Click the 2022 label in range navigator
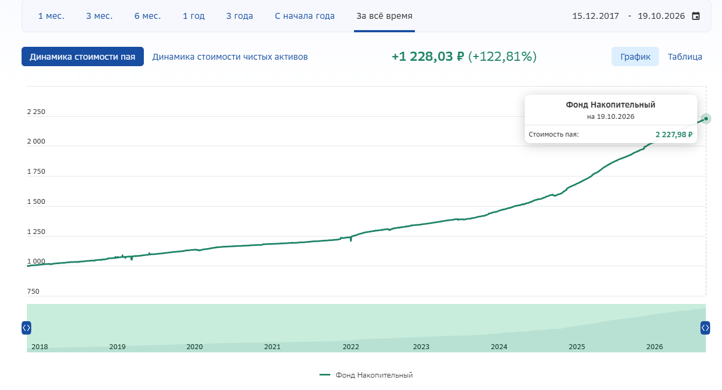 point(351,347)
